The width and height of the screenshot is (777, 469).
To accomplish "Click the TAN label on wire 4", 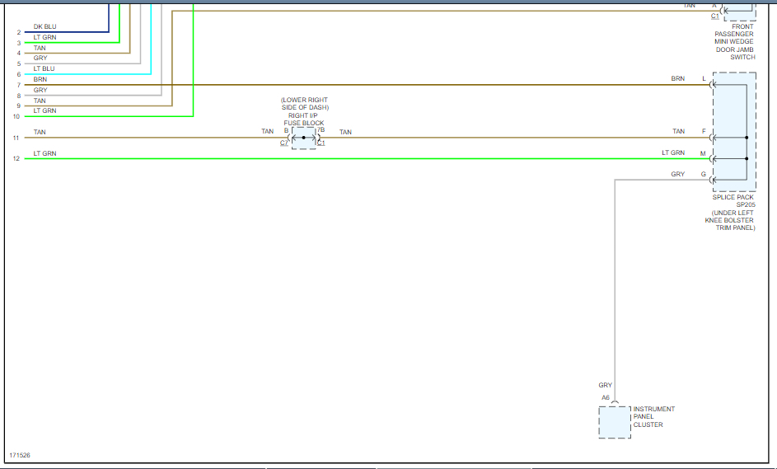I will tap(40, 48).
